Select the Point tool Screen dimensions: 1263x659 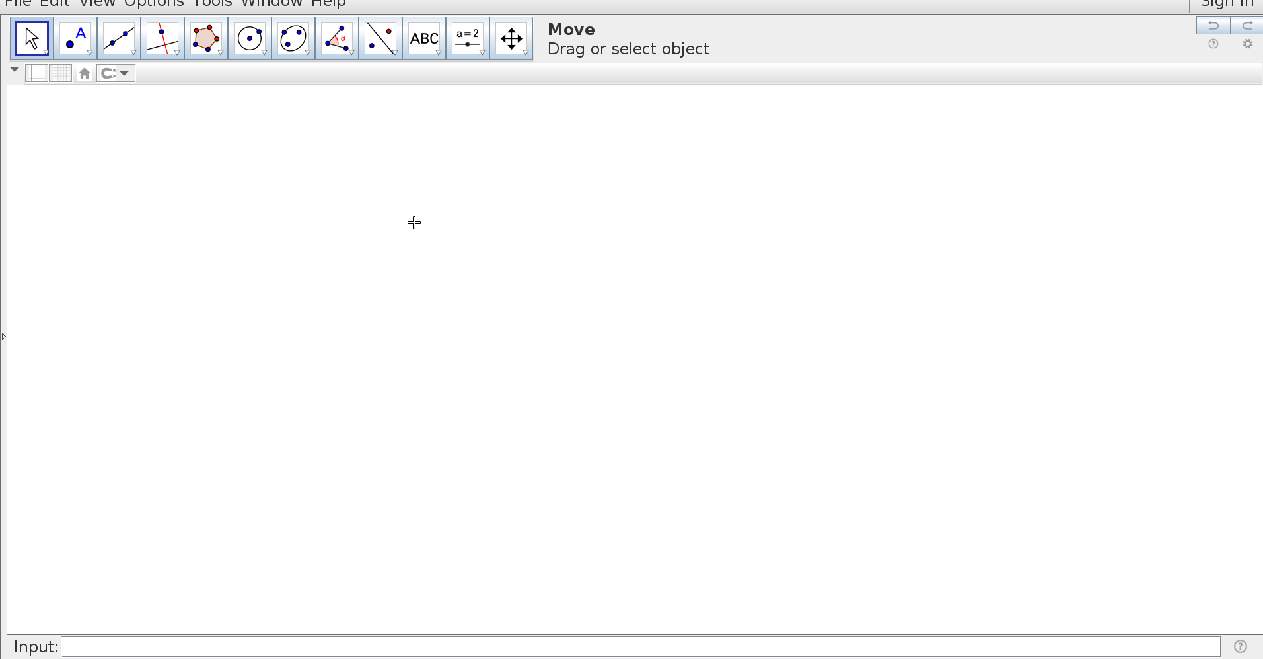[x=75, y=38]
